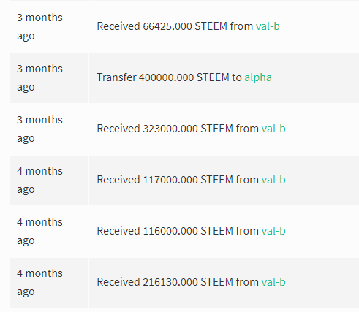359x312 pixels.
Task: Click the 'Received 116000.000 STEEM' transaction text
Action: 165,231
